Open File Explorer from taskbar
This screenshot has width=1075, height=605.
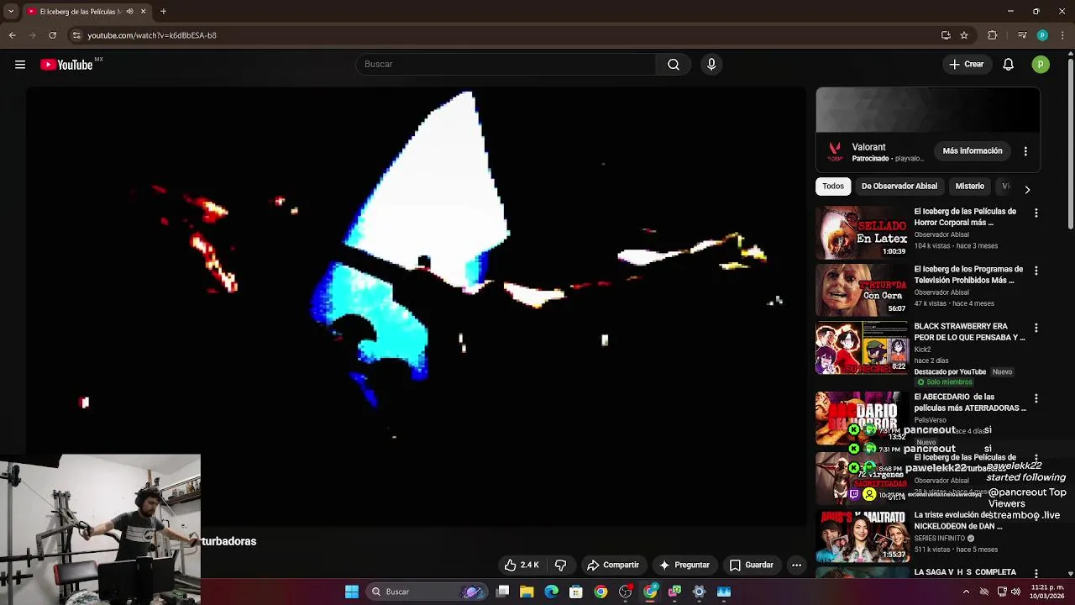527,592
